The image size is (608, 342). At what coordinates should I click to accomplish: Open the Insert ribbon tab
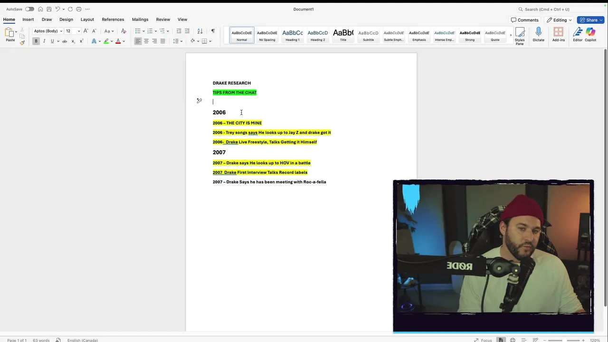pyautogui.click(x=28, y=19)
